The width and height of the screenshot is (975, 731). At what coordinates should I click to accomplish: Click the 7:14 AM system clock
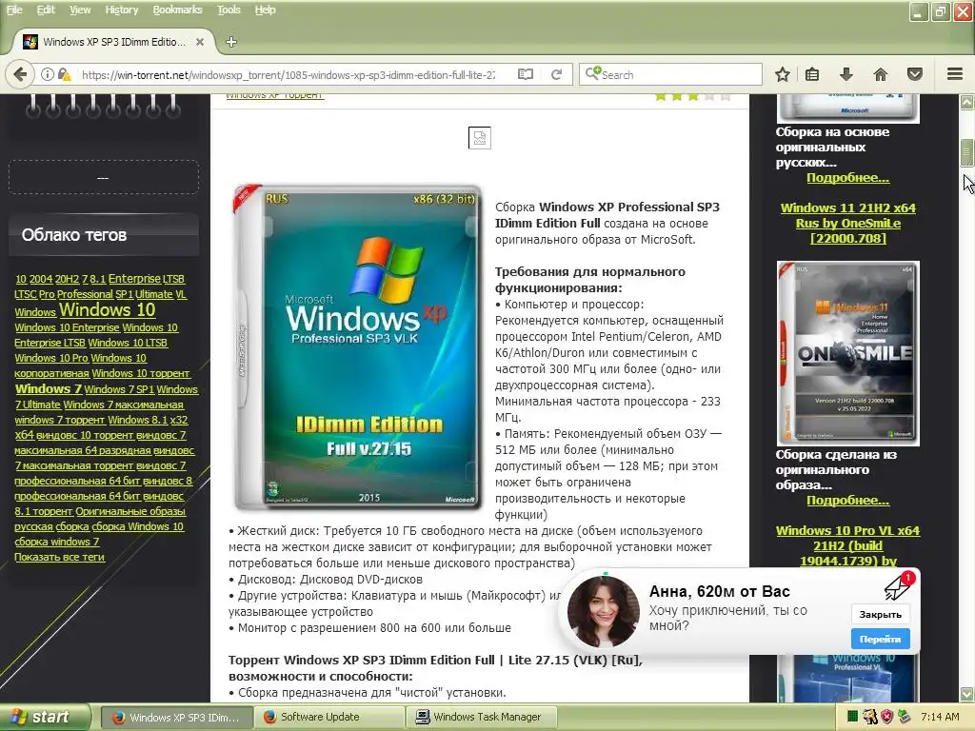click(940, 717)
